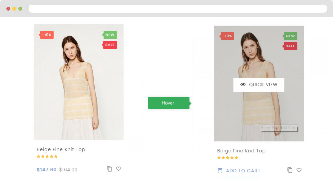The image size is (333, 185).
Task: Open the left Beige Fine Knit Top title
Action: click(x=61, y=150)
